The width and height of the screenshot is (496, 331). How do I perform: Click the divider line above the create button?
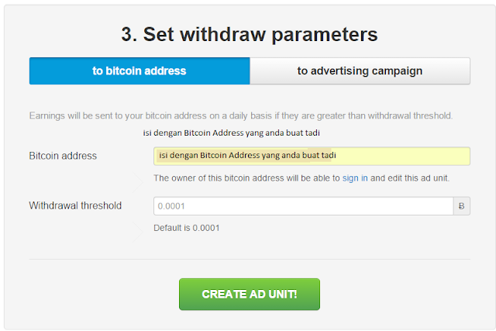tap(250, 259)
